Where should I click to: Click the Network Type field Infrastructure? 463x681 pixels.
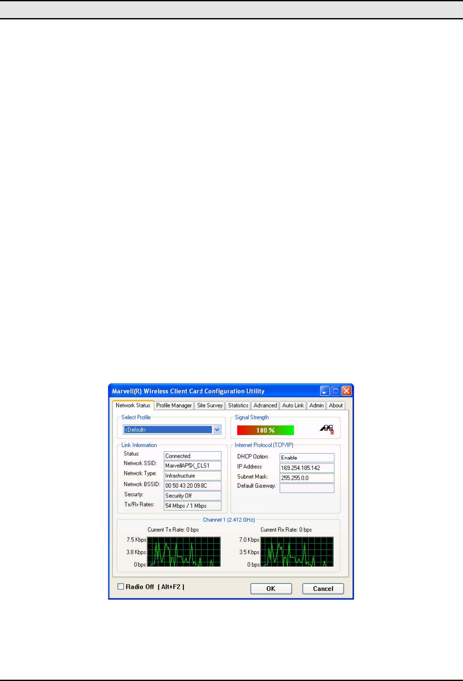tap(193, 476)
